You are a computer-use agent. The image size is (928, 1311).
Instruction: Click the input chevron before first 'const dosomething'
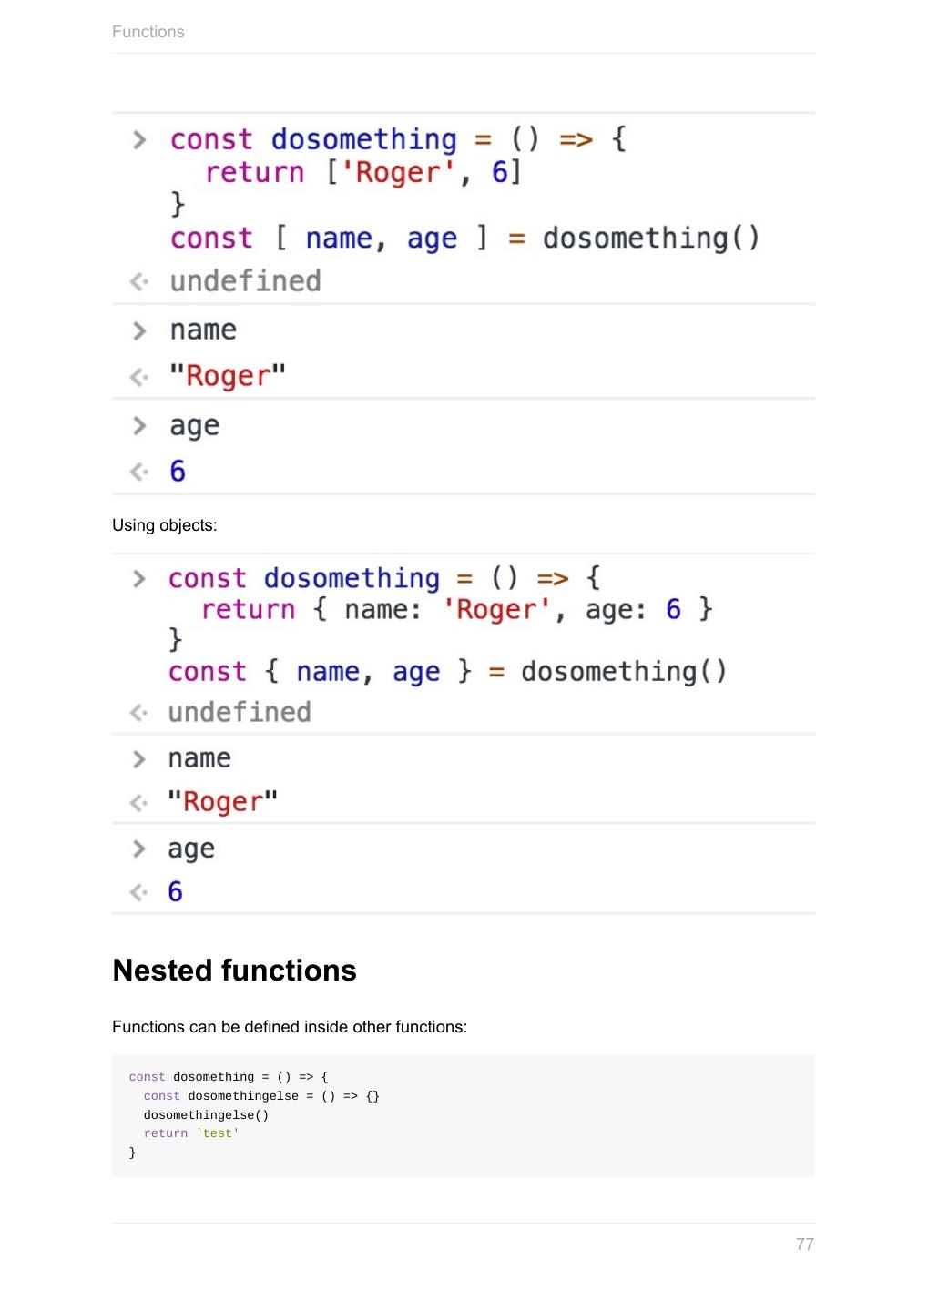pos(139,140)
